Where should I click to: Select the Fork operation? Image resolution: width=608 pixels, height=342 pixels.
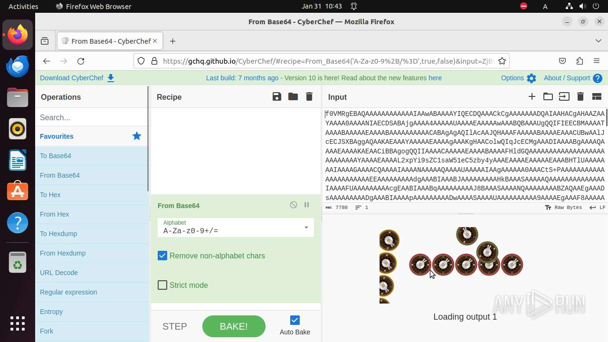pos(92,331)
